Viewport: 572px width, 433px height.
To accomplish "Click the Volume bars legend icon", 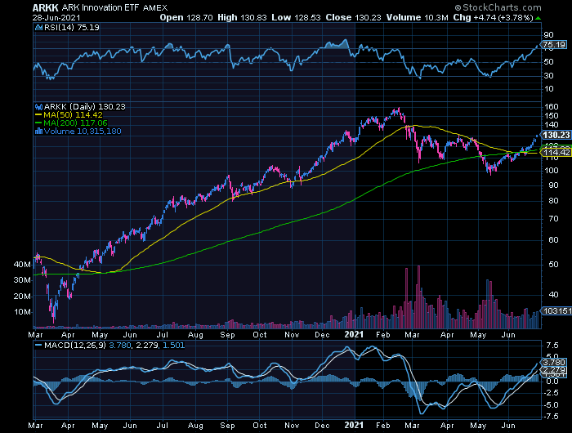I will point(38,132).
